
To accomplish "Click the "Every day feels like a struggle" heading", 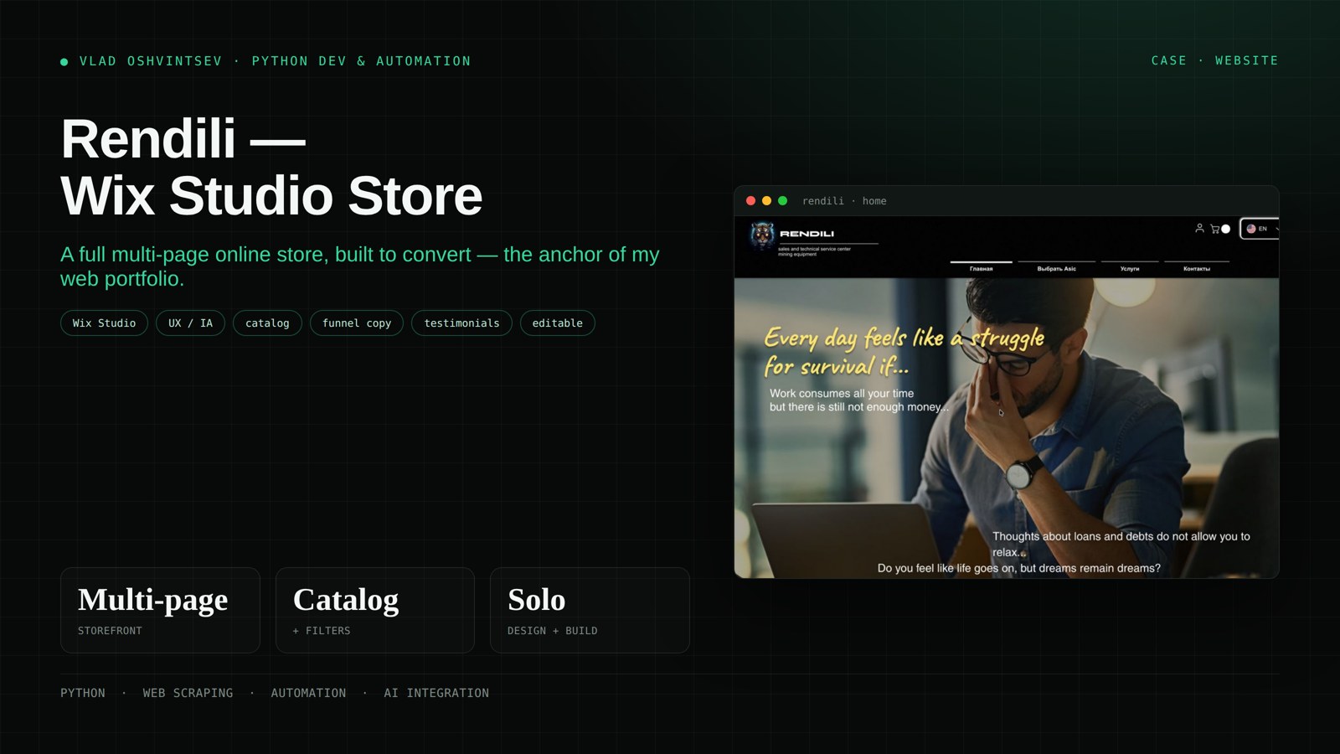I will point(904,351).
